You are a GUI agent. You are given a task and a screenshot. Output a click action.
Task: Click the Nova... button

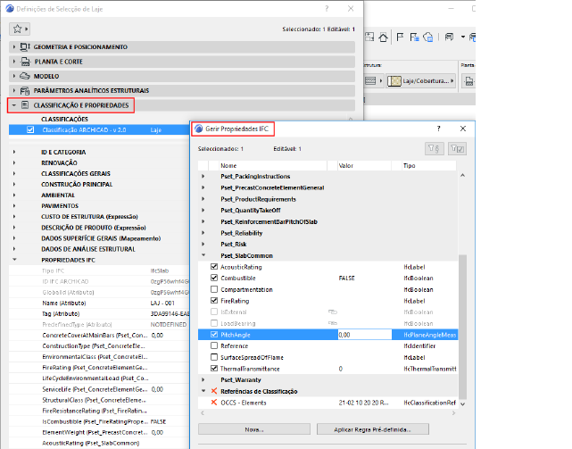pyautogui.click(x=254, y=429)
